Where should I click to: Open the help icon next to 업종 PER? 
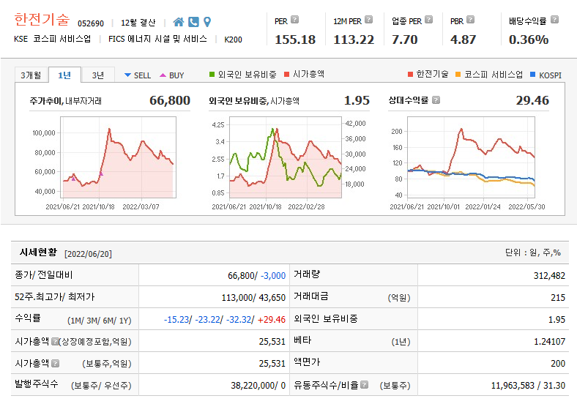[428, 20]
